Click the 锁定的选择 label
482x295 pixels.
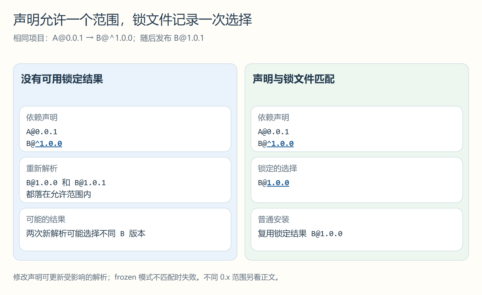277,168
